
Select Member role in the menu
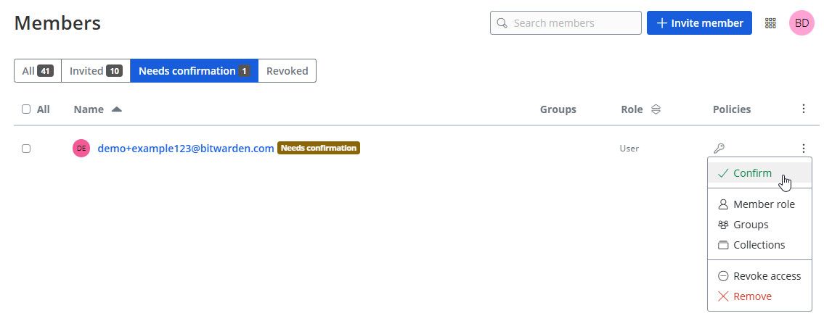pyautogui.click(x=763, y=204)
